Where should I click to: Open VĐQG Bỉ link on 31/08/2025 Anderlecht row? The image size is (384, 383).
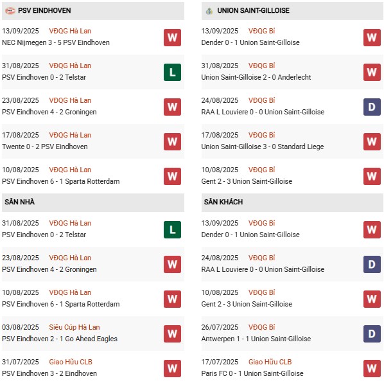point(261,66)
